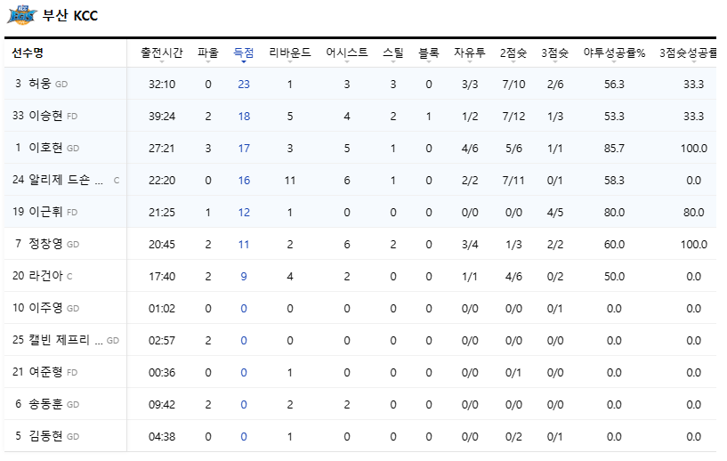Viewport: 727px width, 461px height.
Task: Click free throw value 3/4
Action: coord(470,245)
